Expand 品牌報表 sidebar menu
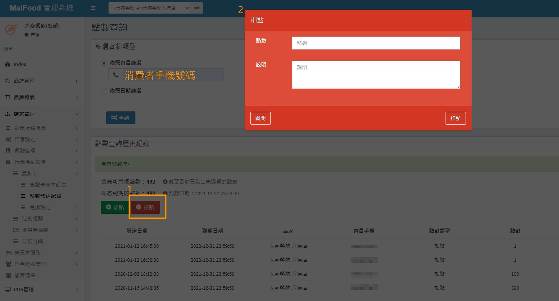This screenshot has width=559, height=301. [24, 97]
